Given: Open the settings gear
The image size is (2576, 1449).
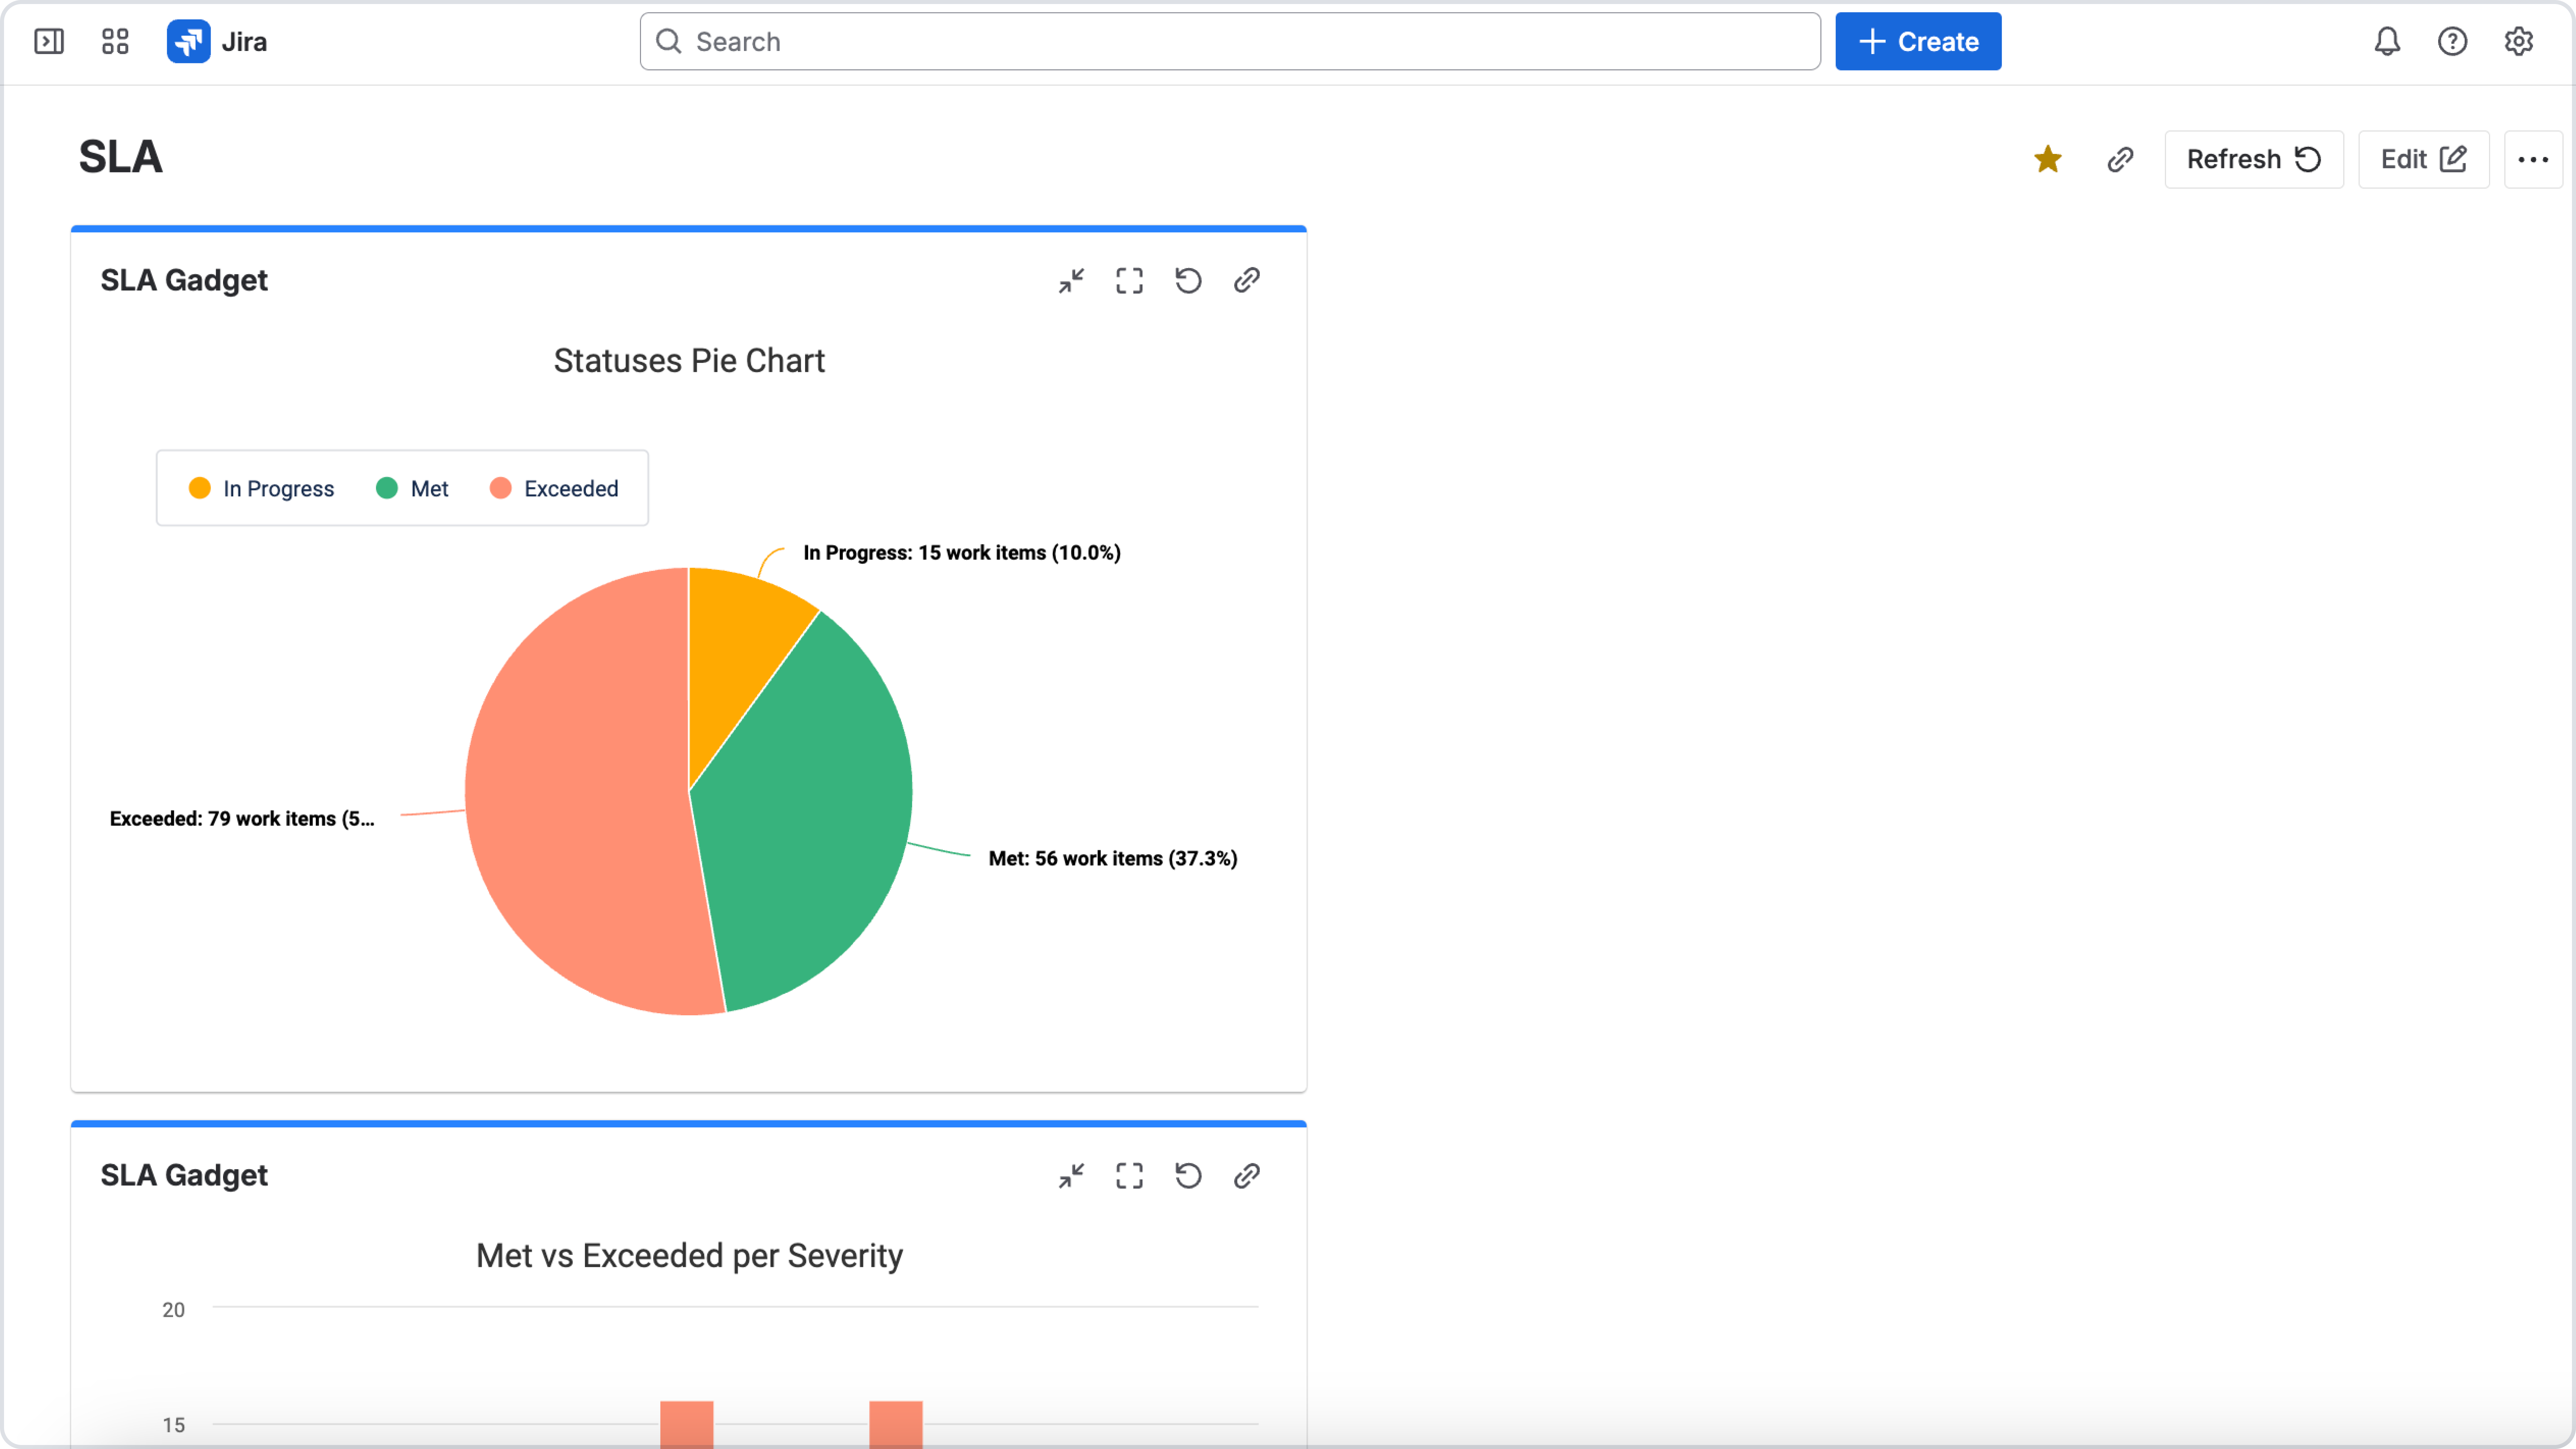Looking at the screenshot, I should coord(2518,41).
